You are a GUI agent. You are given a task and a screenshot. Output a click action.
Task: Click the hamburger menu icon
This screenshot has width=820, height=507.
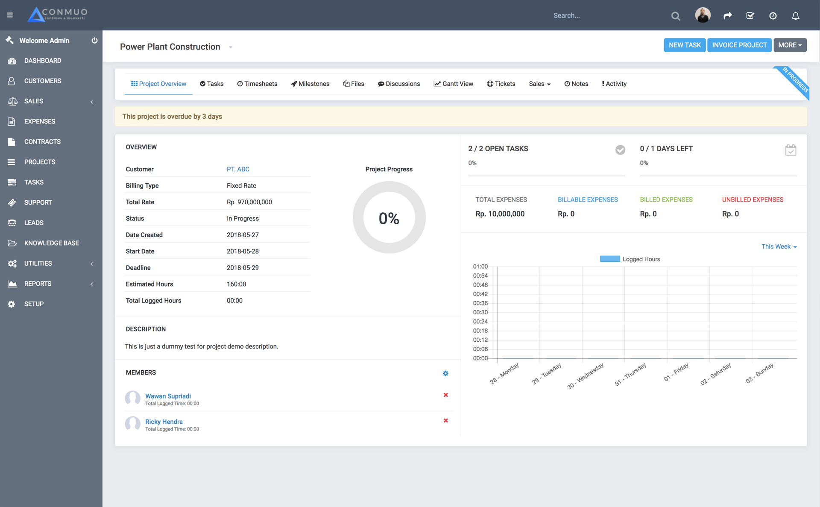click(x=10, y=15)
